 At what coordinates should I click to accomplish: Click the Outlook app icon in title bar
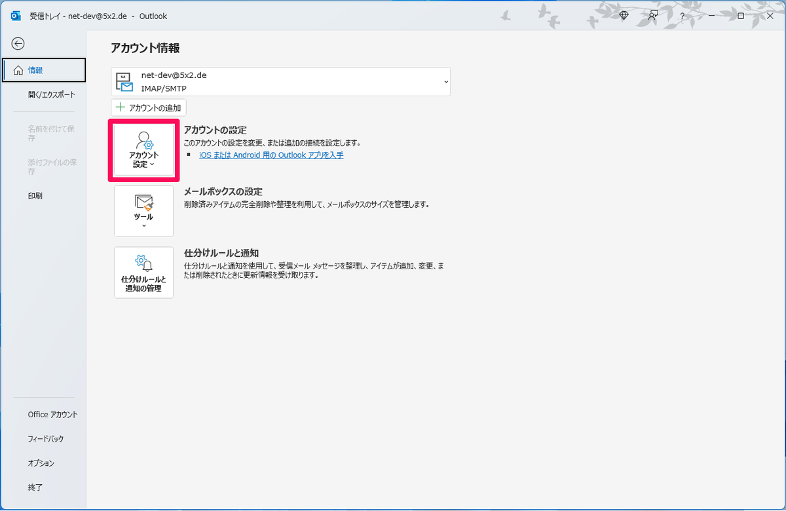17,15
